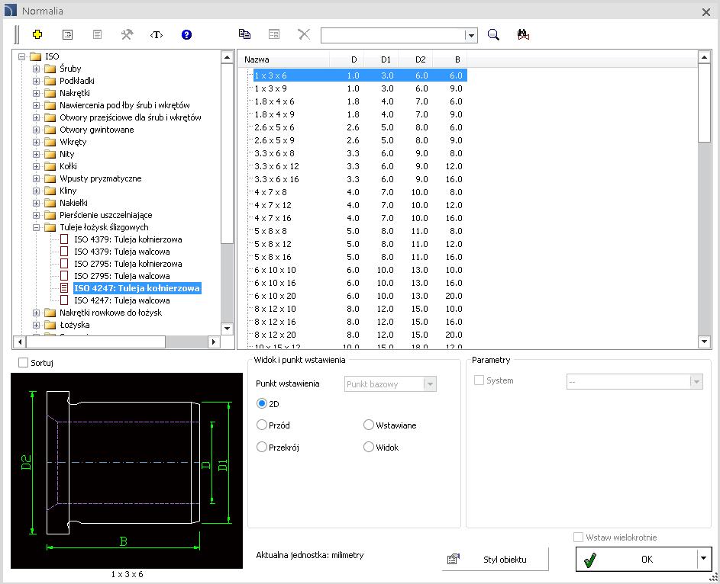Click inside the search text field

click(393, 35)
